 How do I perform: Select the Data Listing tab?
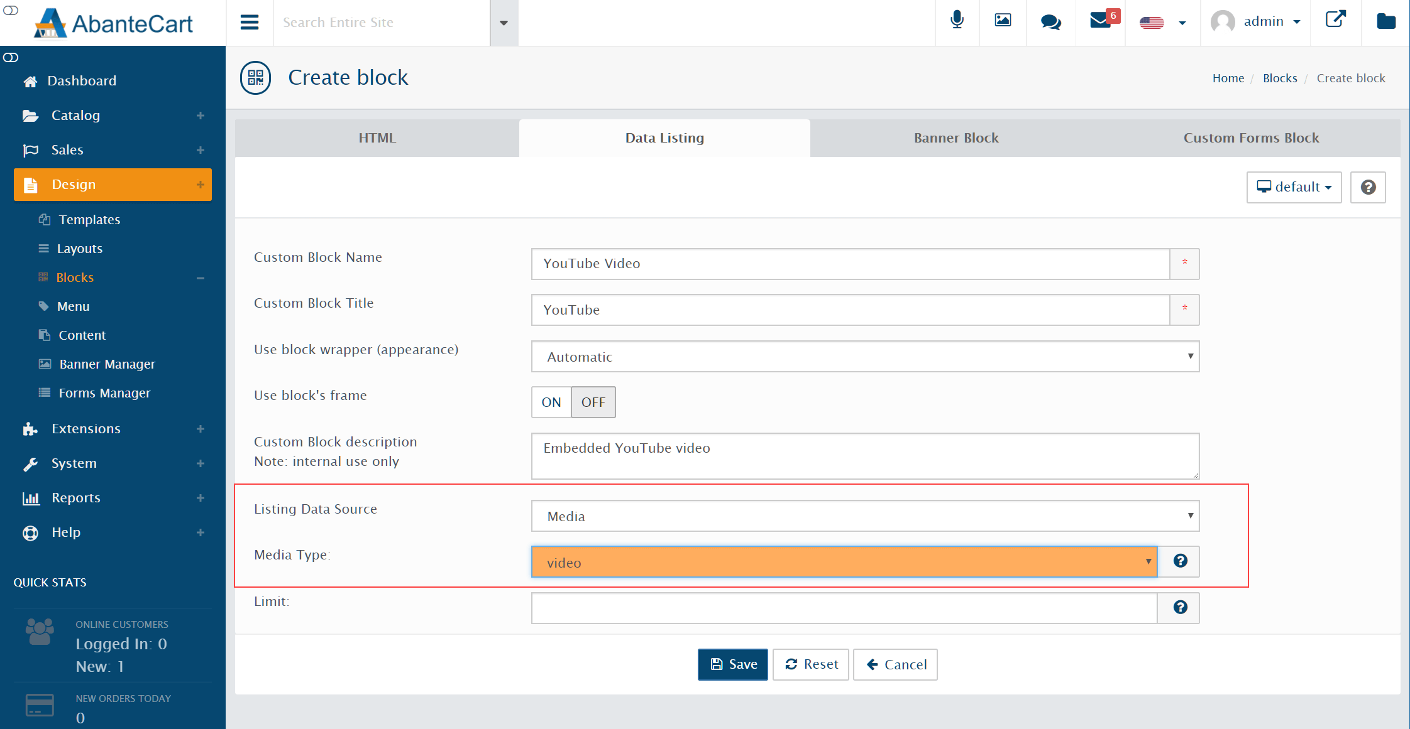click(664, 138)
